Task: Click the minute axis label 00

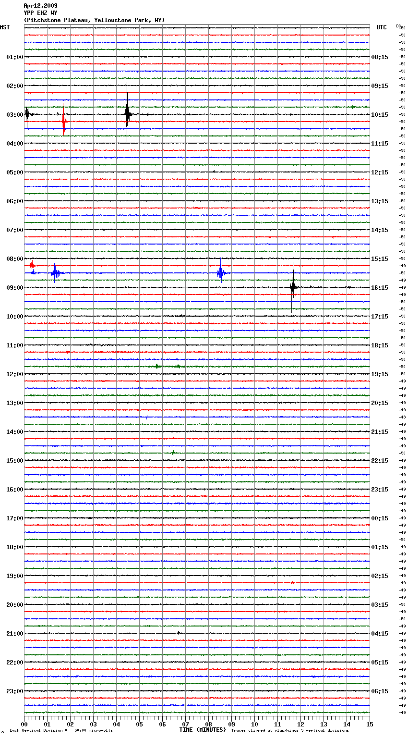Action: pos(24,724)
